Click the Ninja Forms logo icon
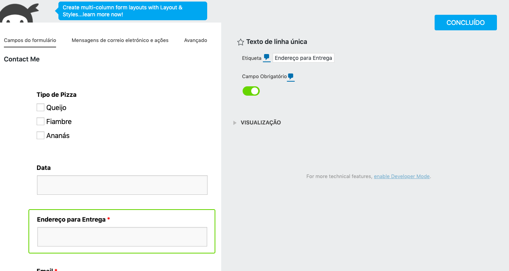Image resolution: width=509 pixels, height=271 pixels. point(19,12)
